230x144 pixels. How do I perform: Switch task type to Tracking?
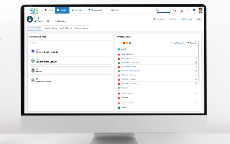coord(192,43)
